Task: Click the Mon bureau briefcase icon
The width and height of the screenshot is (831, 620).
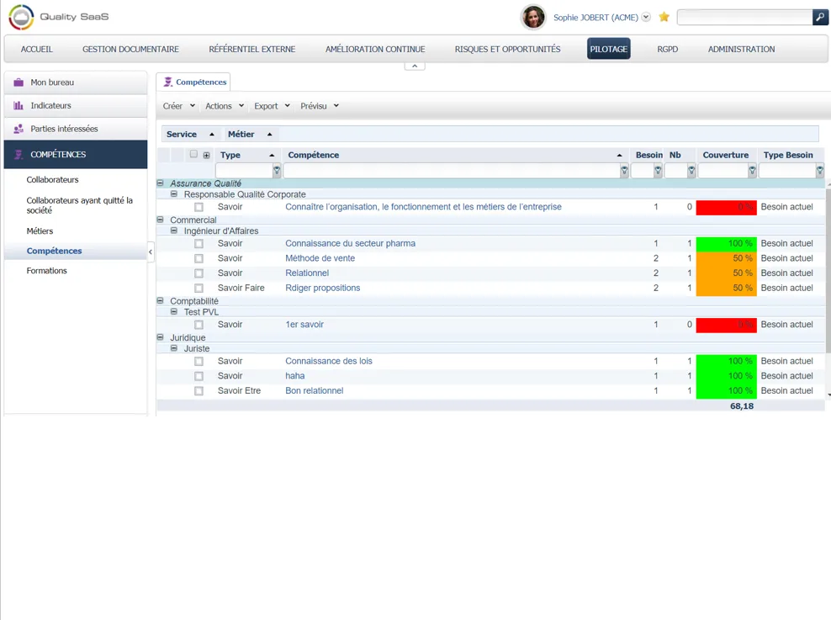Action: 19,82
